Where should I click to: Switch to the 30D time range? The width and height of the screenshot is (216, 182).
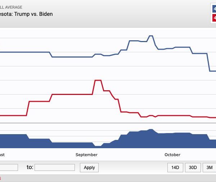(193, 168)
